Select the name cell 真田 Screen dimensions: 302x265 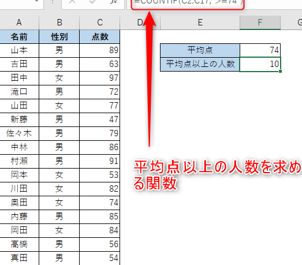point(19,258)
